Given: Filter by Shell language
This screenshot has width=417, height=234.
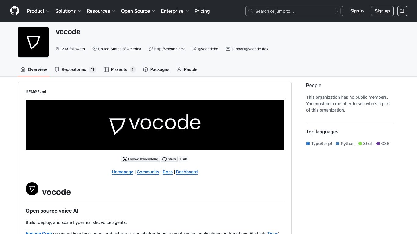Looking at the screenshot, I should tap(366, 144).
